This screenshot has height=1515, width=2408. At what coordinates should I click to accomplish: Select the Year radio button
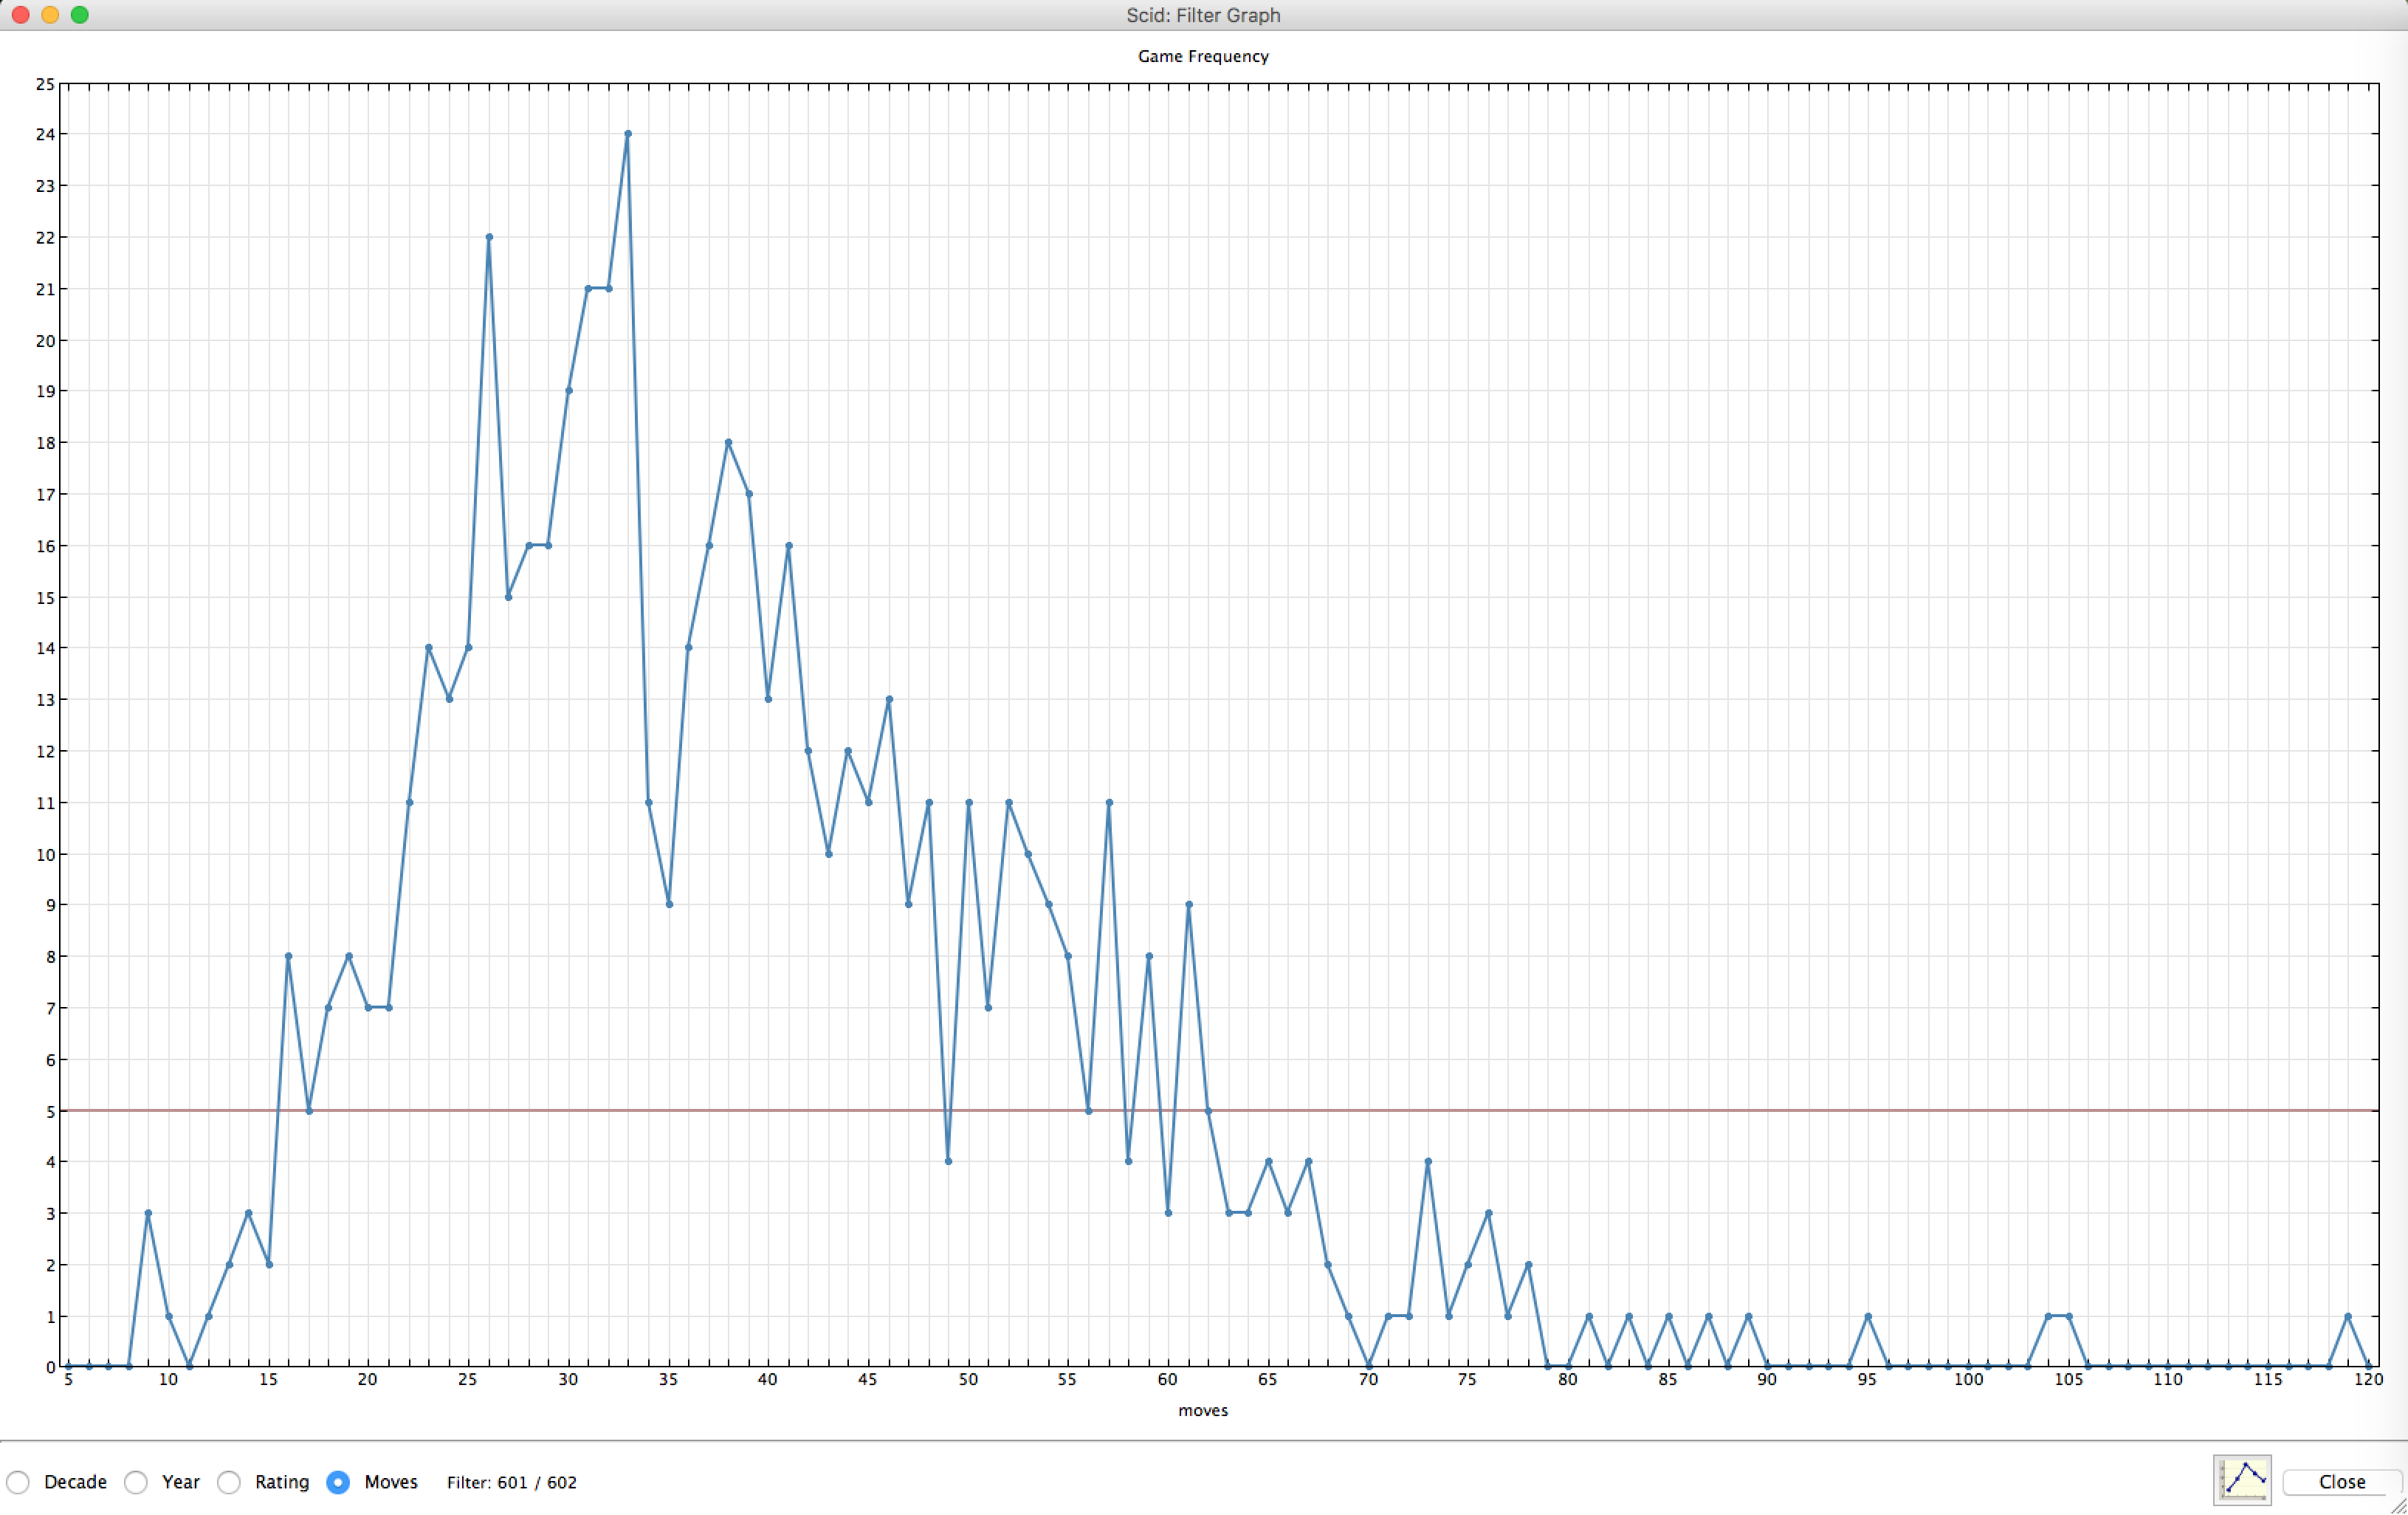[x=136, y=1482]
